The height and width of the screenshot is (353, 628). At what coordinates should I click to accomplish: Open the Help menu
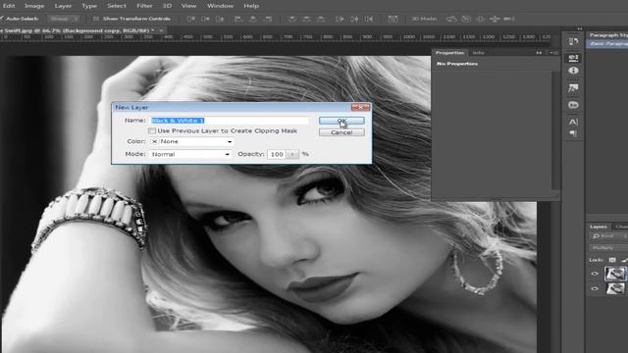tap(251, 6)
